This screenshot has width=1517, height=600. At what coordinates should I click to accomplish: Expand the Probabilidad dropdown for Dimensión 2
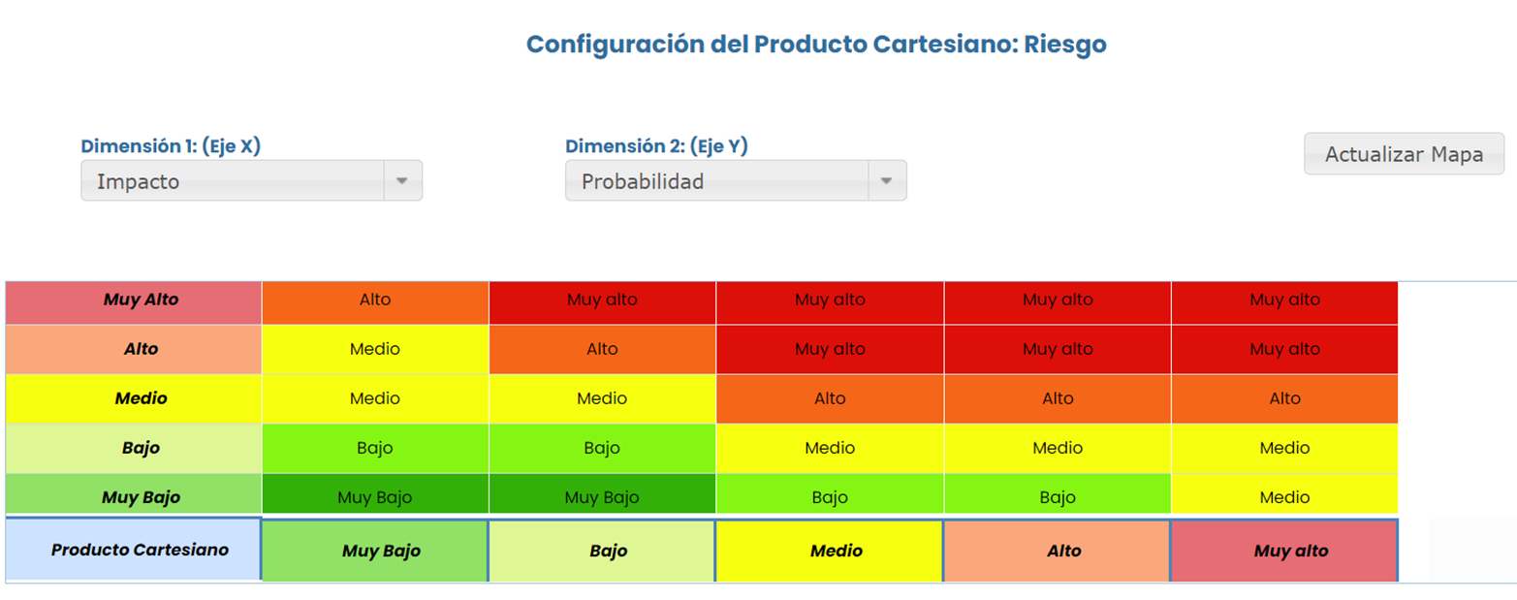tap(736, 181)
